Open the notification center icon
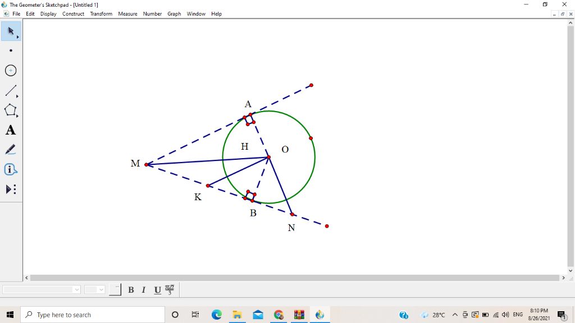575x323 pixels. pyautogui.click(x=562, y=315)
